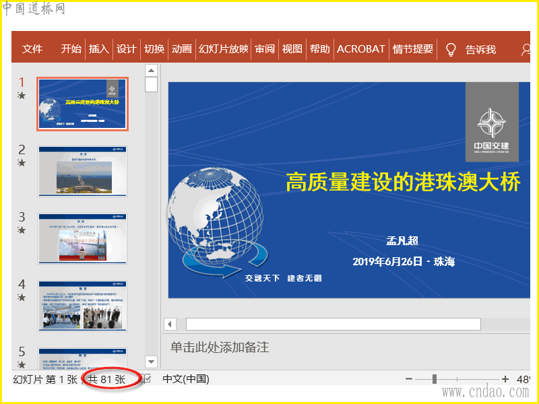Select the 设计 ribbon tab
The width and height of the screenshot is (539, 404).
point(126,49)
